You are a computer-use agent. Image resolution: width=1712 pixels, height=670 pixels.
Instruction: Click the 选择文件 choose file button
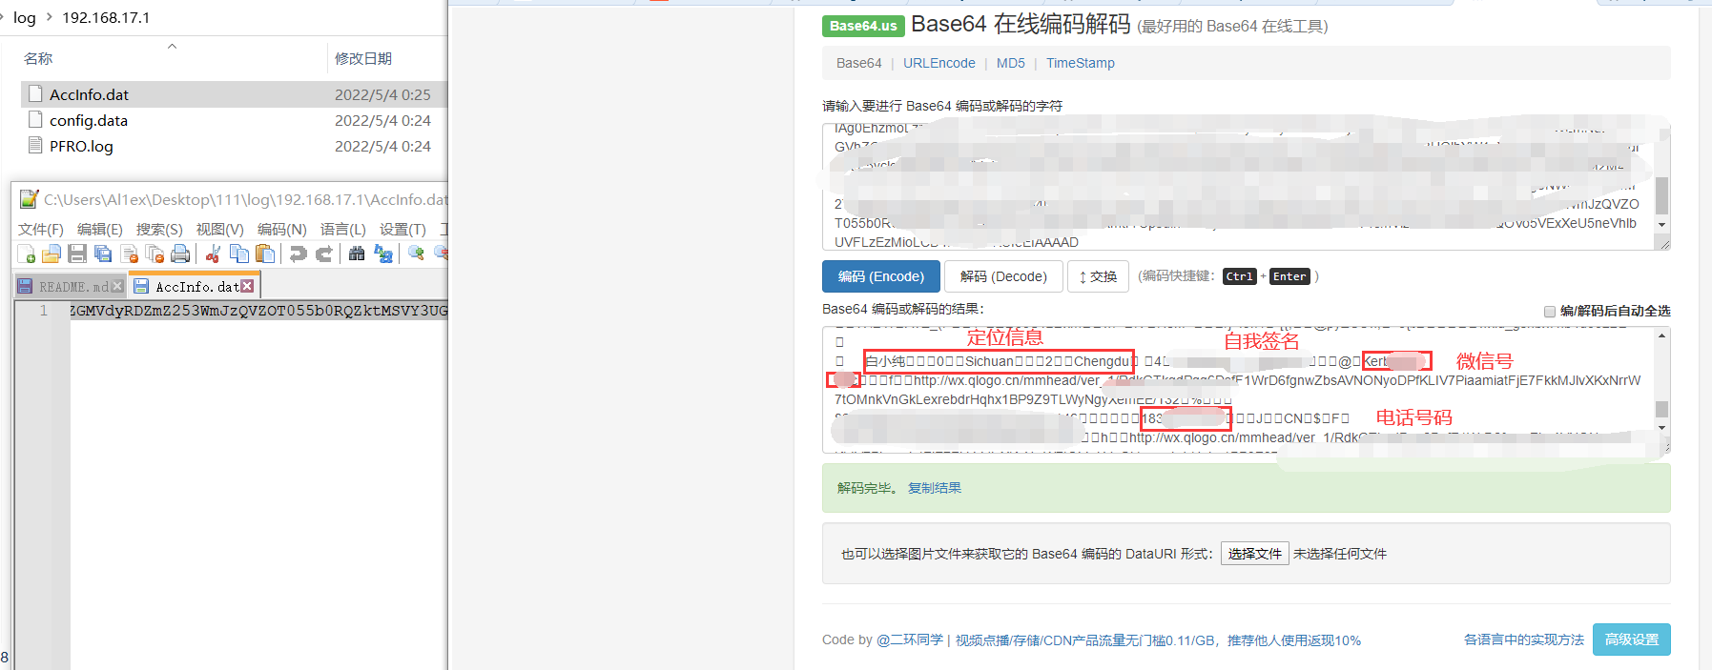[x=1255, y=554]
